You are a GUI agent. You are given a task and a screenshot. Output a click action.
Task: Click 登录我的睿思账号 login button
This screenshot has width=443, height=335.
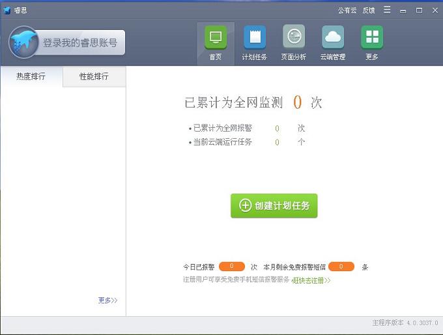point(79,43)
